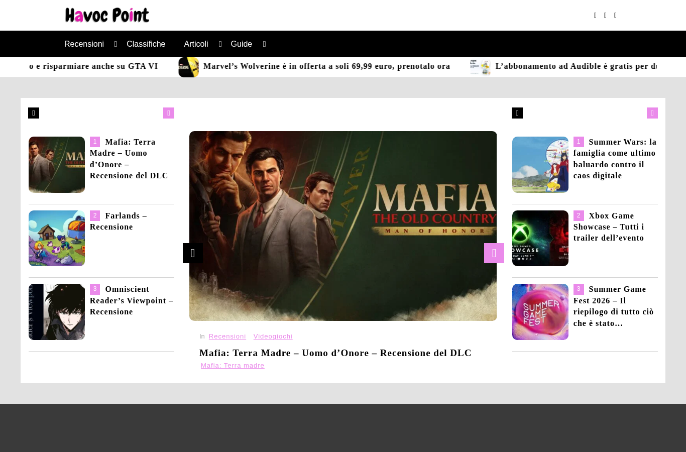Click the right list's pink next arrow

tap(652, 113)
